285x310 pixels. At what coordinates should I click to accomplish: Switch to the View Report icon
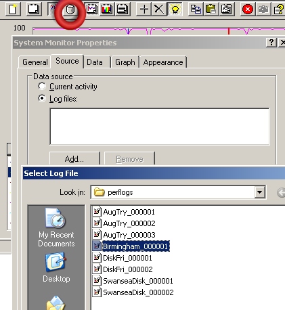[123, 9]
